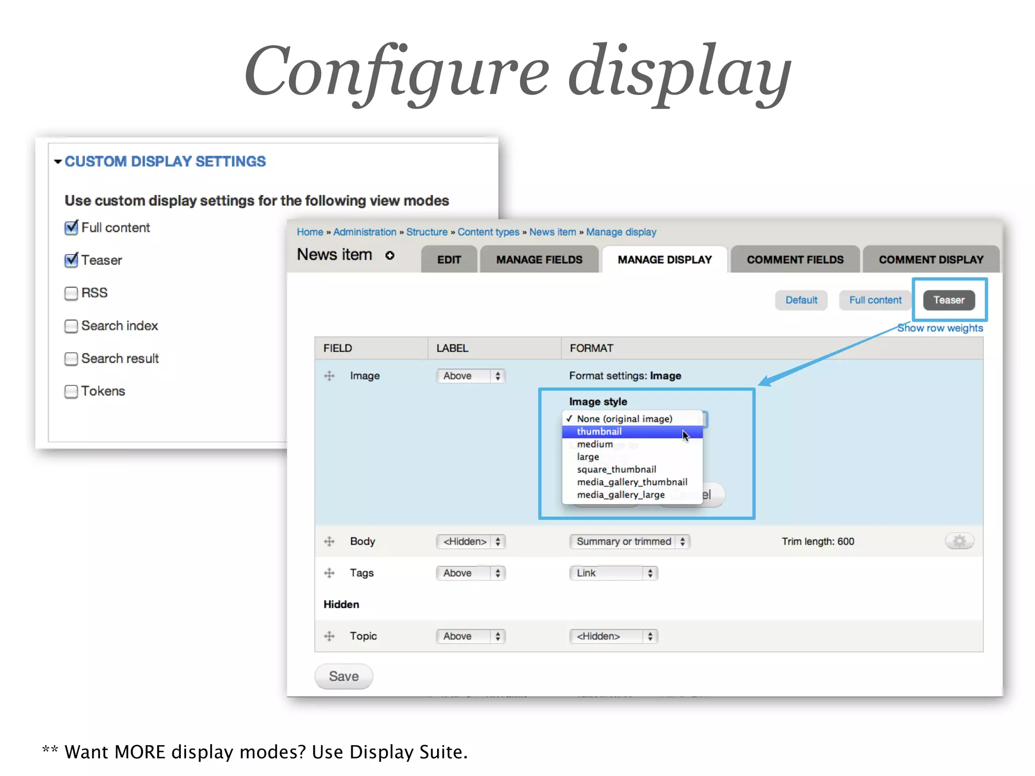
Task: Select thumbnail image style option
Action: pos(632,431)
